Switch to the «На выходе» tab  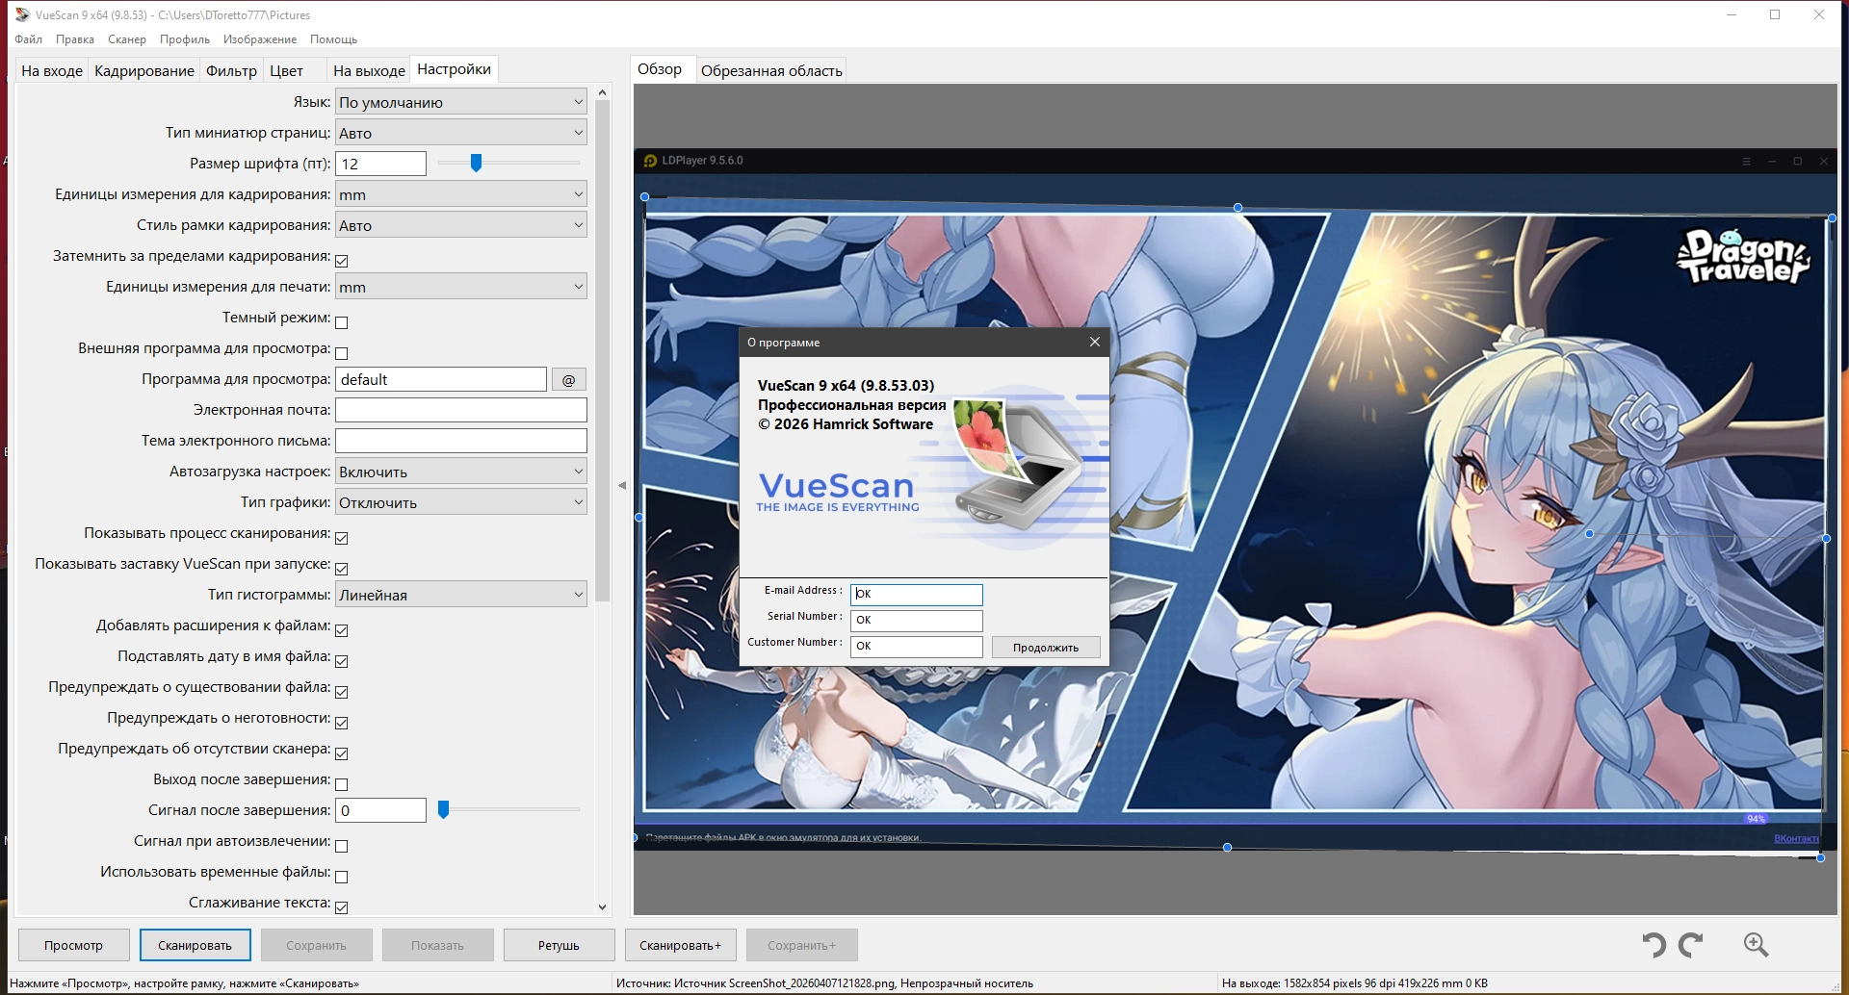[x=369, y=70]
